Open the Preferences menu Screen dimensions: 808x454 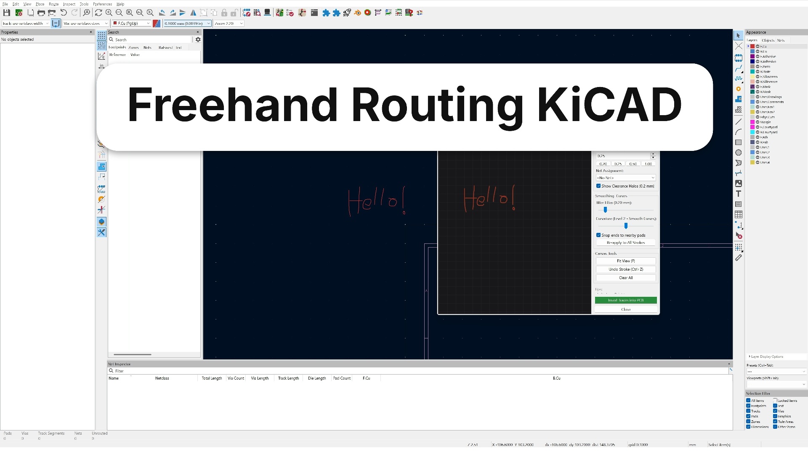(x=102, y=4)
